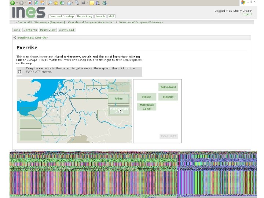Go back to South-East Corridor page link
The height and width of the screenshot is (198, 264).
point(32,37)
